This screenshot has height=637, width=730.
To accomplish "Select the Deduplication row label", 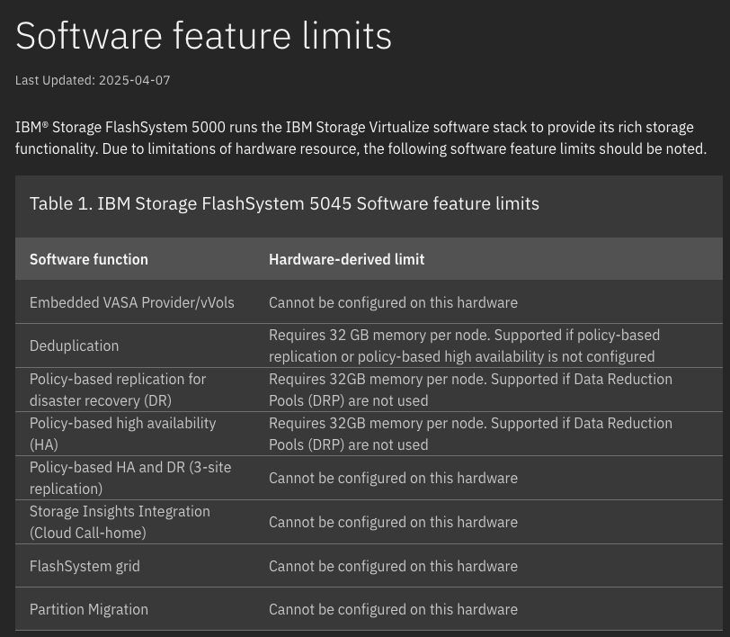I will click(74, 345).
